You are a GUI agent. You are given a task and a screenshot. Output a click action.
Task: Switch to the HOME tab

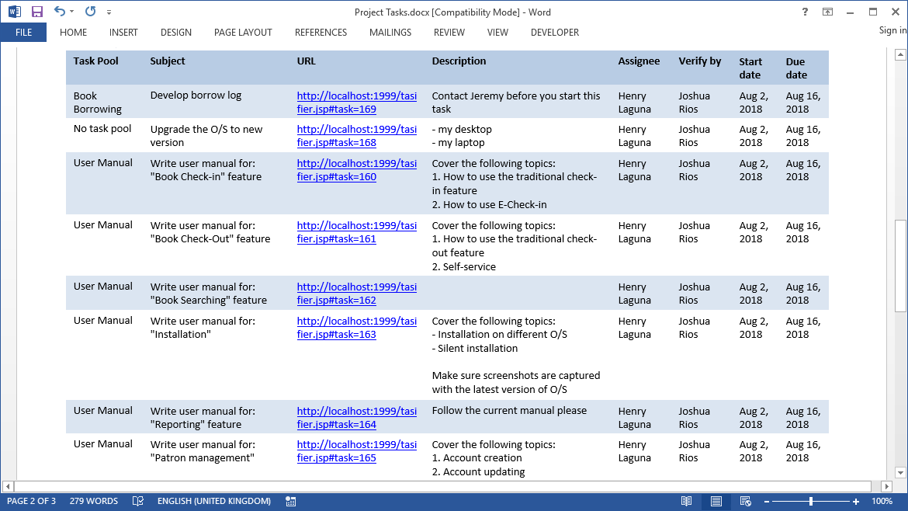click(73, 33)
